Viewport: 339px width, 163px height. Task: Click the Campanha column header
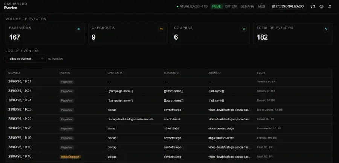(115, 73)
